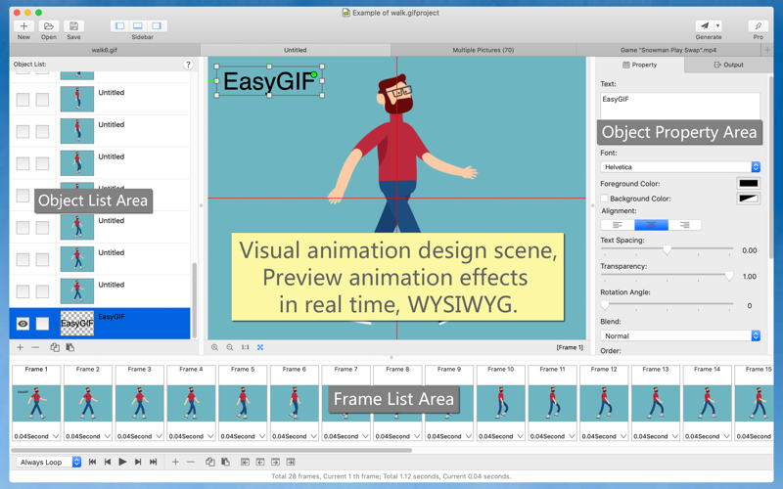
Task: Paste frame in the frame toolbar
Action: click(x=226, y=462)
